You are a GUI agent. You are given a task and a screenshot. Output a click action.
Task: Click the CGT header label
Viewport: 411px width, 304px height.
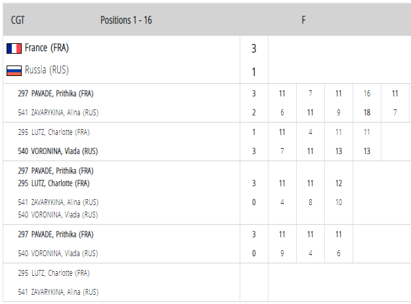pos(18,20)
